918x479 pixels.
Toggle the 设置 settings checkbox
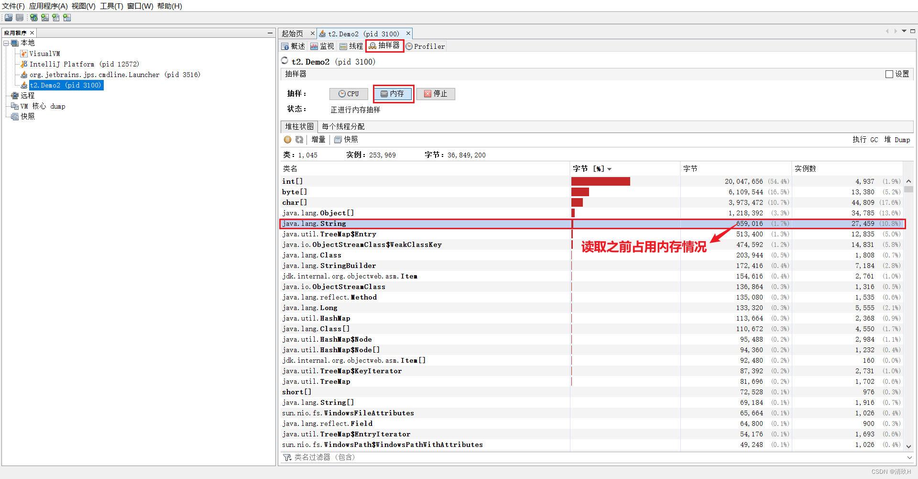point(889,74)
